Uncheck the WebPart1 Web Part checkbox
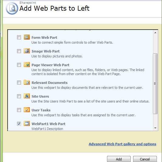Screen dimensions: 162x162 pyautogui.click(x=19, y=124)
